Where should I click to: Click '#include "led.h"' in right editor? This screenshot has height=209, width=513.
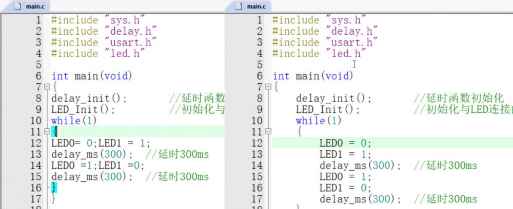(x=319, y=54)
